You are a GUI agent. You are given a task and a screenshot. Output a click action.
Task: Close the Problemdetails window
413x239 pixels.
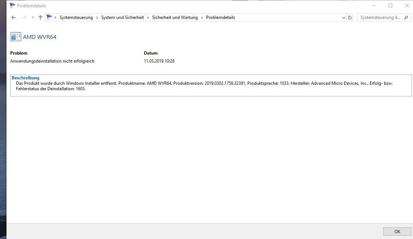[407, 5]
